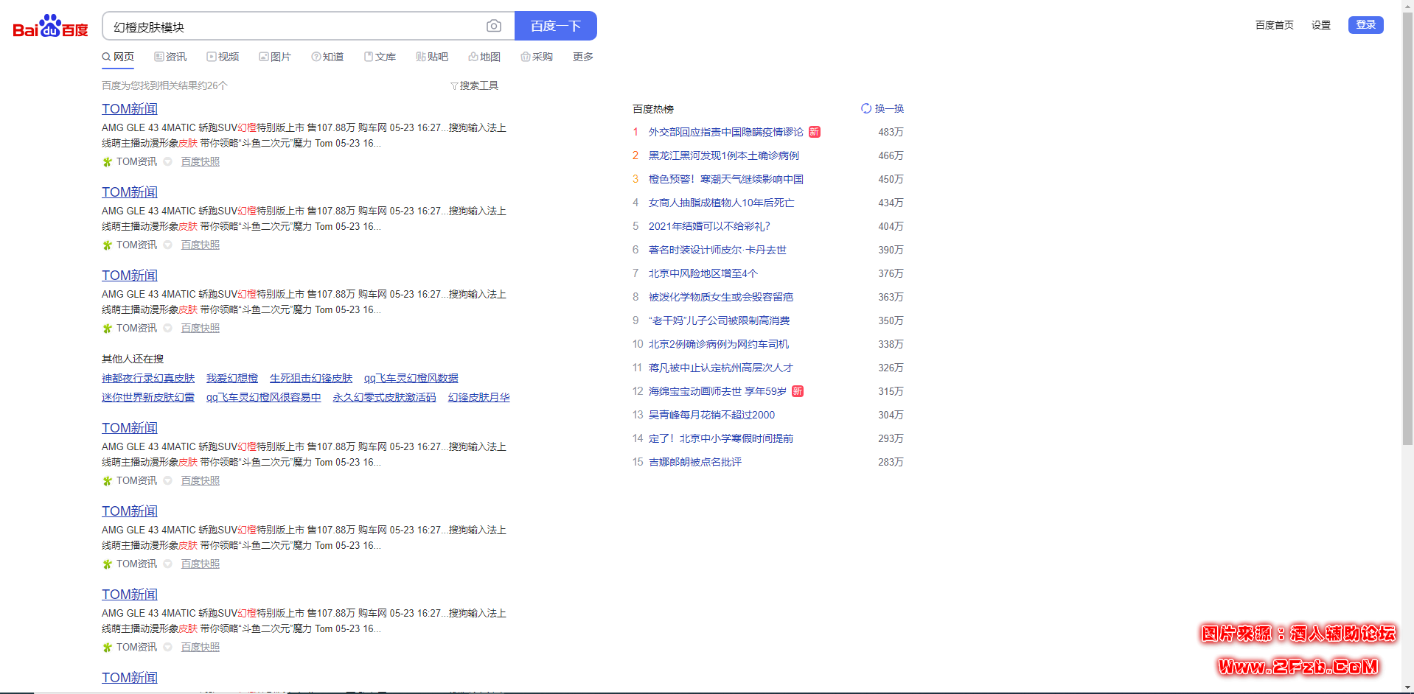
Task: Open hot item 黑龙江黑河发现1例本土确诊病例
Action: [724, 155]
